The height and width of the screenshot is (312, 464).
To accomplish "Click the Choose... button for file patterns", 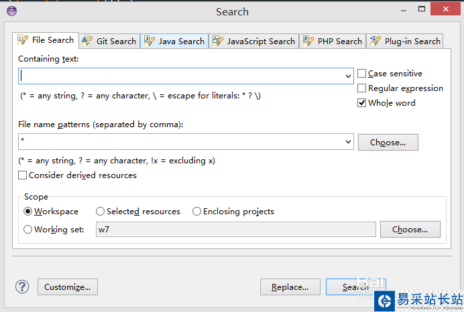I will click(388, 142).
